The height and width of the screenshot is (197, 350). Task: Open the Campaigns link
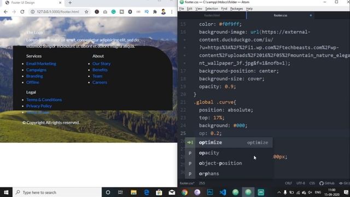(37, 70)
